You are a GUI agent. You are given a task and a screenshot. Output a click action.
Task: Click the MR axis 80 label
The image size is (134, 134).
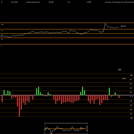pos(131,80)
